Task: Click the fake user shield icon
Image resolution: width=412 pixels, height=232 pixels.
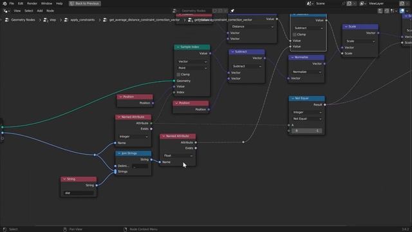Action: click(x=214, y=11)
